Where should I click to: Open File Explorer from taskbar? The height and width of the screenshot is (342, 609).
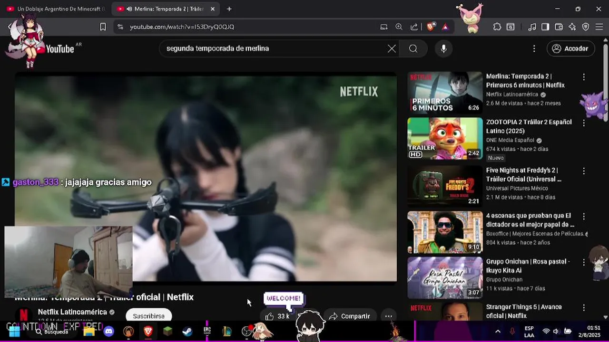(89, 331)
